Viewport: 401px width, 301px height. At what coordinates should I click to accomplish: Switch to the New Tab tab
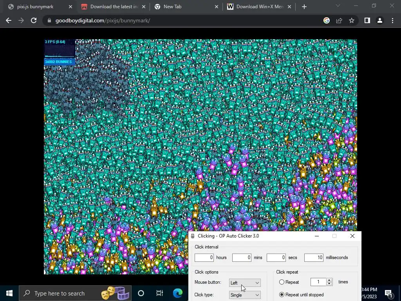(186, 7)
